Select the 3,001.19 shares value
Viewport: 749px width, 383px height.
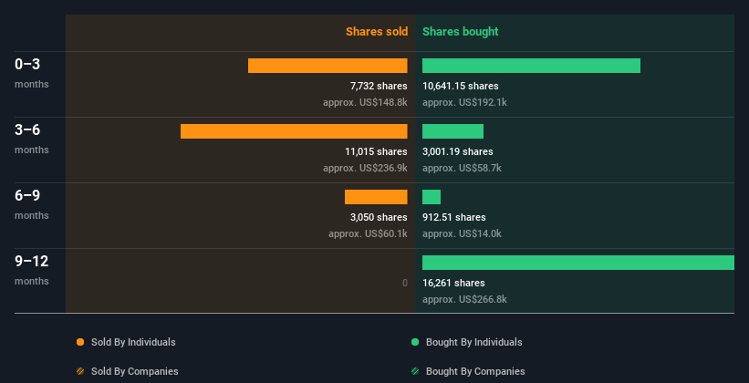coord(458,152)
